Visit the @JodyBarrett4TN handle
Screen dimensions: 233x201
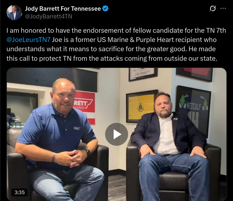49,16
